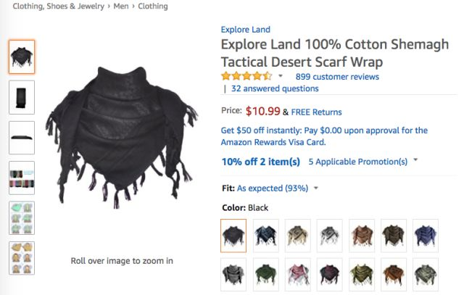The height and width of the screenshot is (295, 464).
Task: Open 899 customer reviews link
Action: coord(337,77)
